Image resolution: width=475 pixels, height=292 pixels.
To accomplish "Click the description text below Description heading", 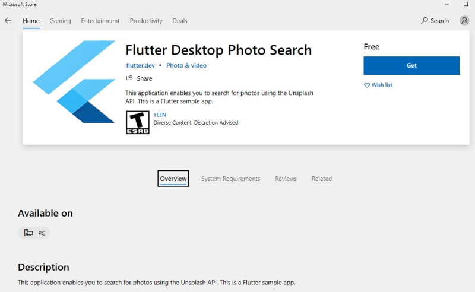I will click(156, 283).
